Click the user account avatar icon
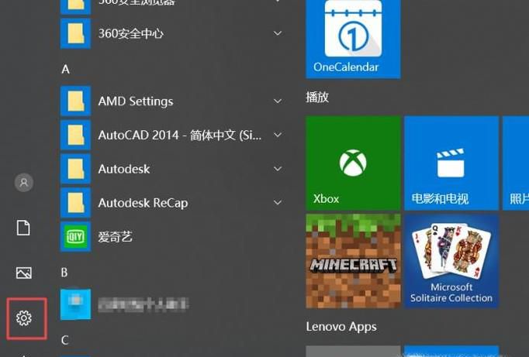The width and height of the screenshot is (529, 357). [x=24, y=183]
